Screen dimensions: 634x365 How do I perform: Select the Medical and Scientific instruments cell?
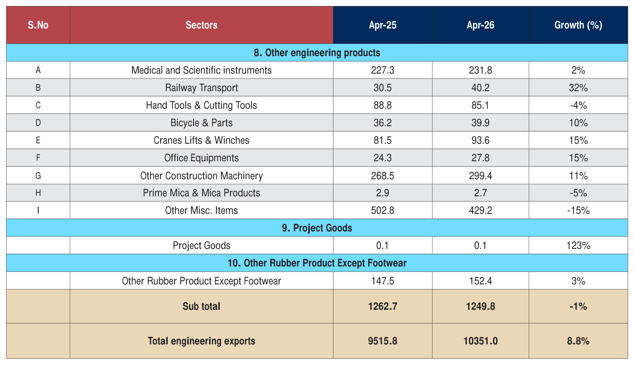[201, 70]
